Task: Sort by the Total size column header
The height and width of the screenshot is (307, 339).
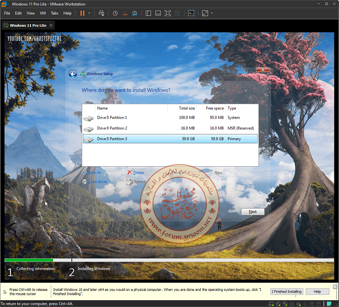Action: pos(182,108)
